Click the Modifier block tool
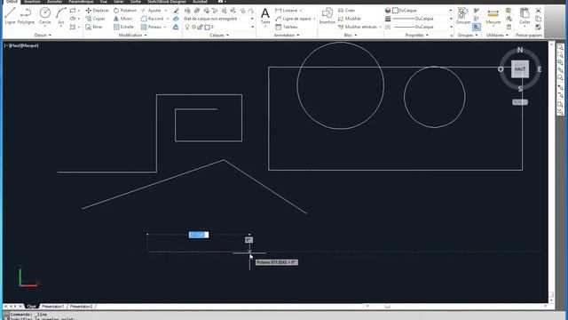Image resolution: width=568 pixels, height=320 pixels. (349, 19)
